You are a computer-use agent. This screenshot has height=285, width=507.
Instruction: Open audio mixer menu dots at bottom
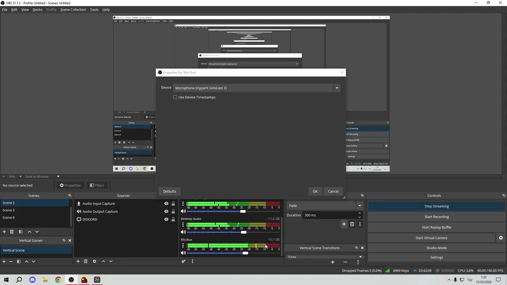(193, 261)
